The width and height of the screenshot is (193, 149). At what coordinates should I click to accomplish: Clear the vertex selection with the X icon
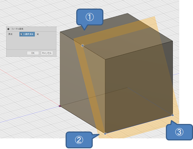tap(38, 34)
